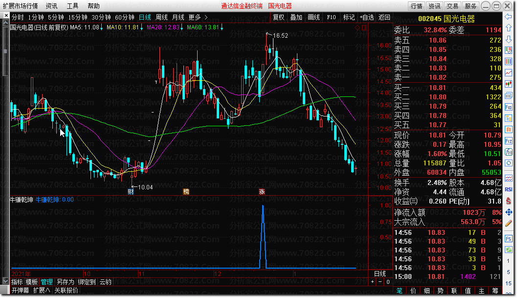Screen dimensions: 518x298
Task: Click the 画线 draw line button
Action: [x=314, y=18]
